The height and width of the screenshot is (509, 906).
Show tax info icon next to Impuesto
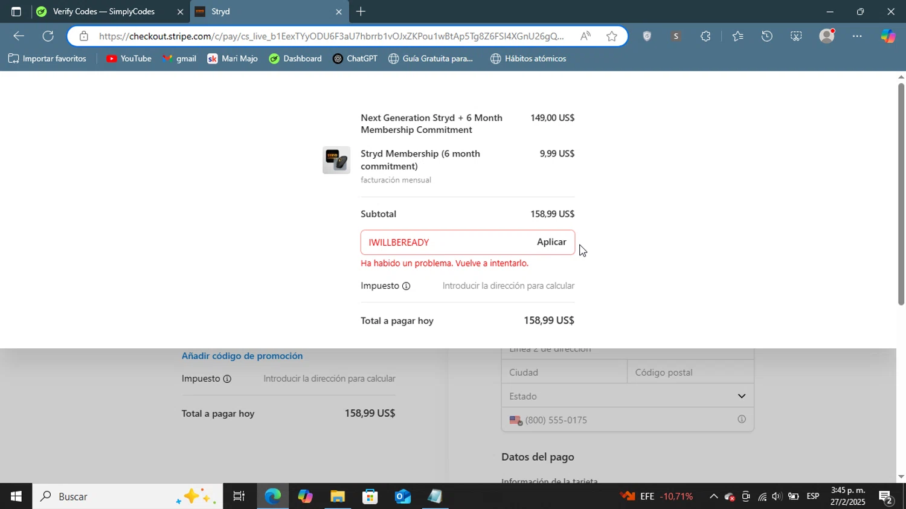[x=406, y=286]
